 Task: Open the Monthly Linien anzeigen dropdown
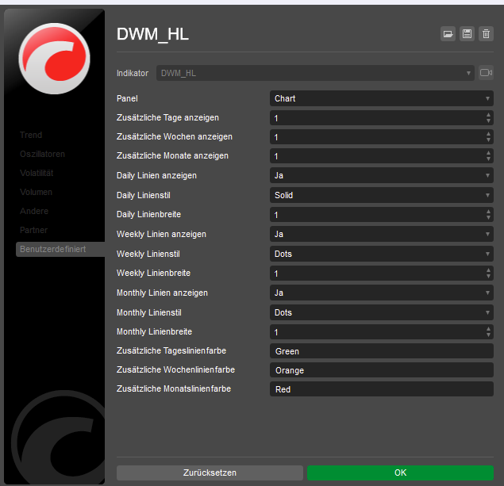[x=382, y=293]
